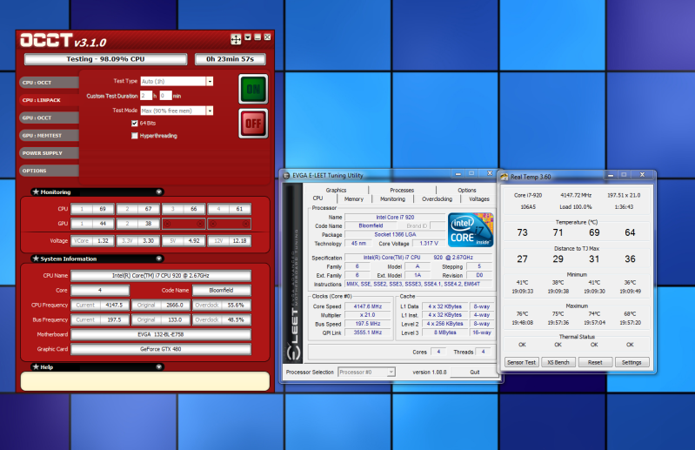Click the Custom Test Duration hours field
The height and width of the screenshot is (450, 695).
point(146,96)
